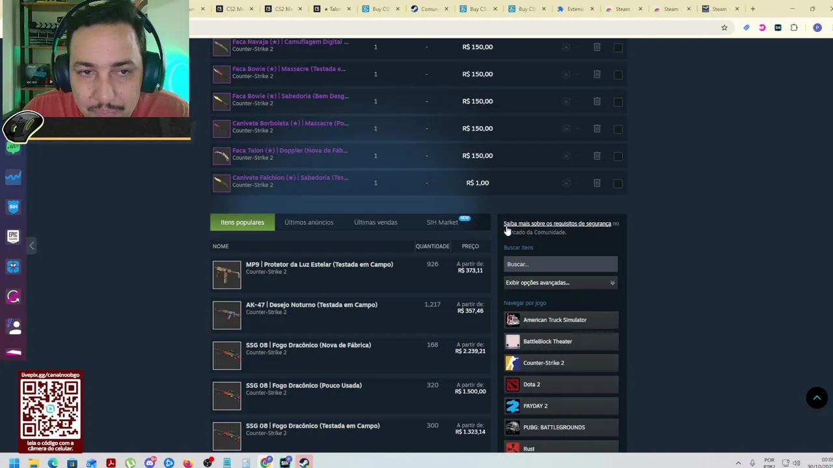833x468 pixels.
Task: Open the SIH Market tab
Action: [x=443, y=222]
